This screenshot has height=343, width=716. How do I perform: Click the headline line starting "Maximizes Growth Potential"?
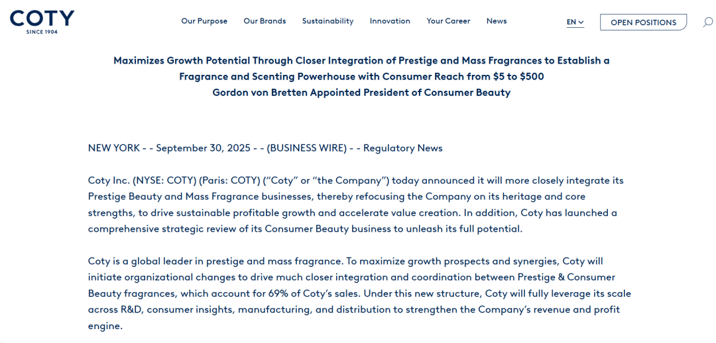coord(361,60)
